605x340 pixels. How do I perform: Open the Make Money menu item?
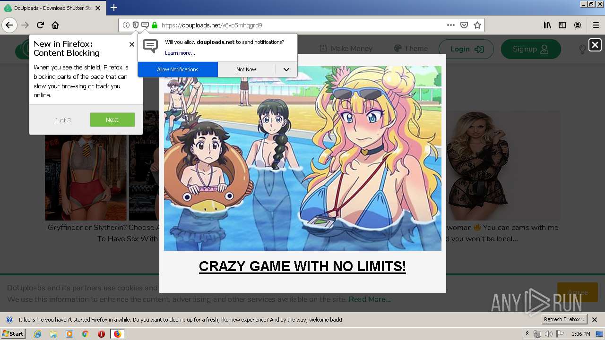click(346, 49)
